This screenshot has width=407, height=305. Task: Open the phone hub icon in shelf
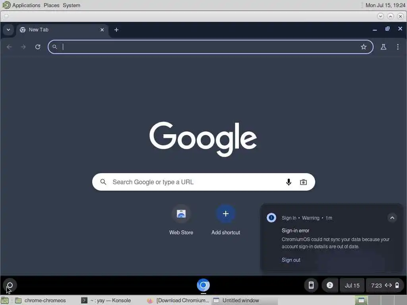pos(311,285)
